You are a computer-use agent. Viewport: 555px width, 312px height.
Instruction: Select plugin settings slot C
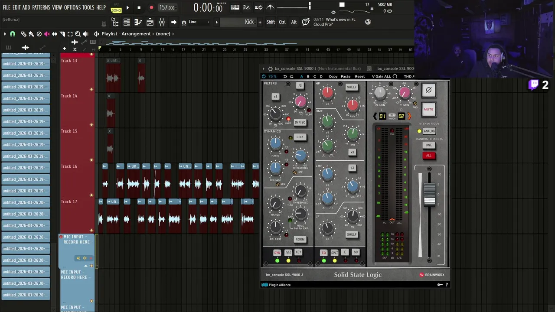315,76
